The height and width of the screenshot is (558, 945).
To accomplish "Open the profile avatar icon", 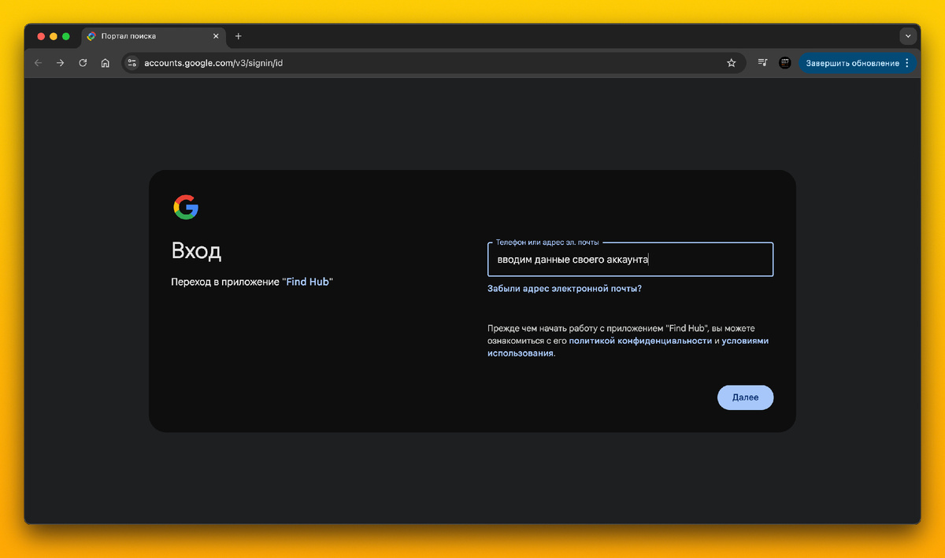I will pyautogui.click(x=785, y=63).
